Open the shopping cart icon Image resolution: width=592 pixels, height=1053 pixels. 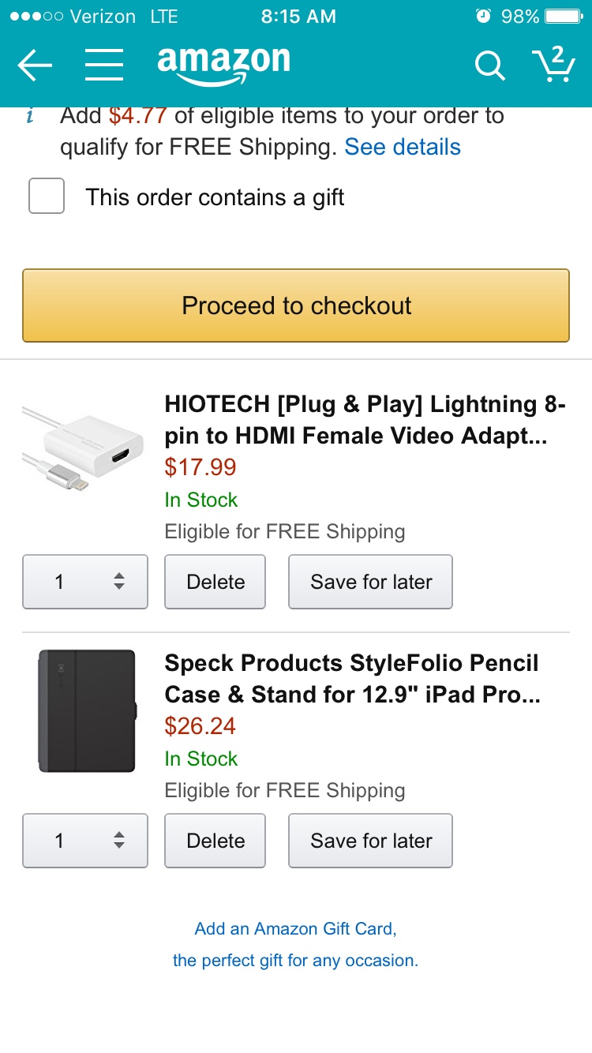(553, 65)
